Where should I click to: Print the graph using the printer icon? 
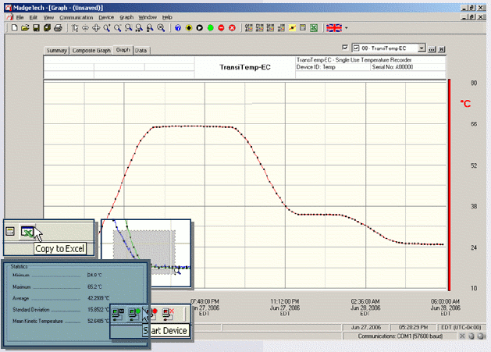click(x=58, y=28)
